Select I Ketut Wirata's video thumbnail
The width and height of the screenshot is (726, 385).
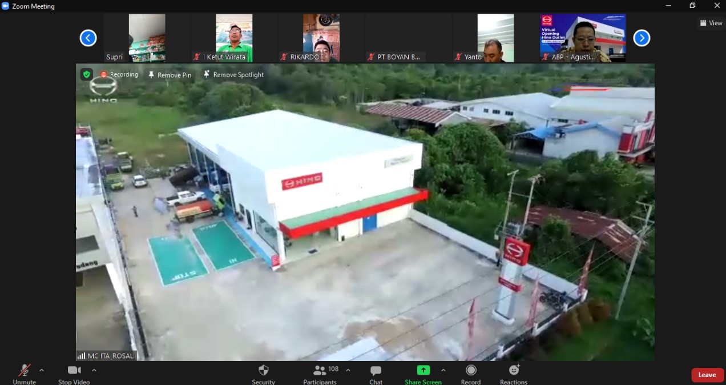click(234, 38)
